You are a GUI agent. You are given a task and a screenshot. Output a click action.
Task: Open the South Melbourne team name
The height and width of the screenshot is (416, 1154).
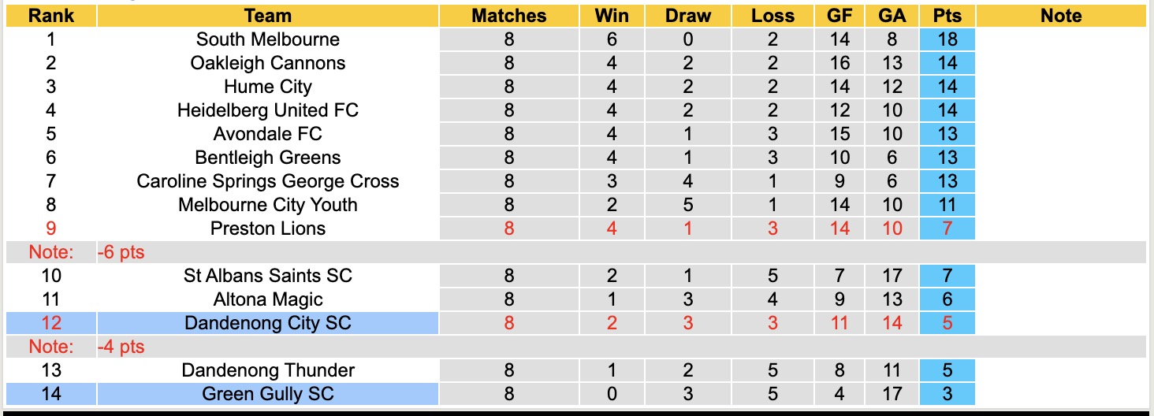(x=268, y=39)
